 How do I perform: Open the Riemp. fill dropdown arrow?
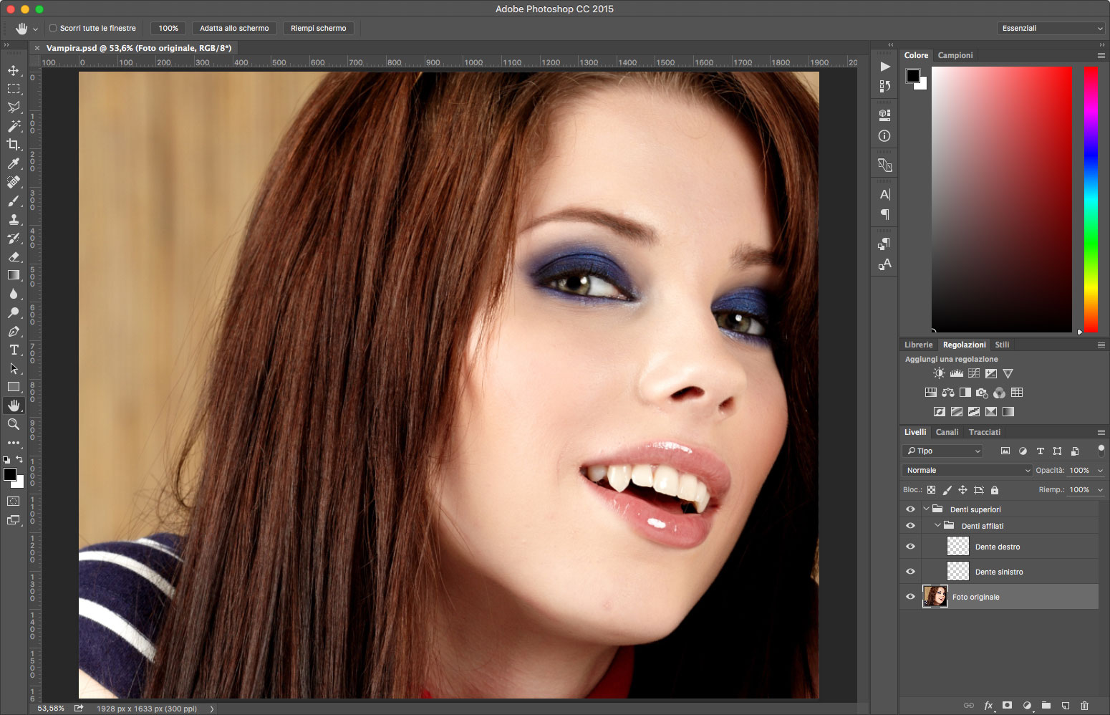pyautogui.click(x=1100, y=490)
